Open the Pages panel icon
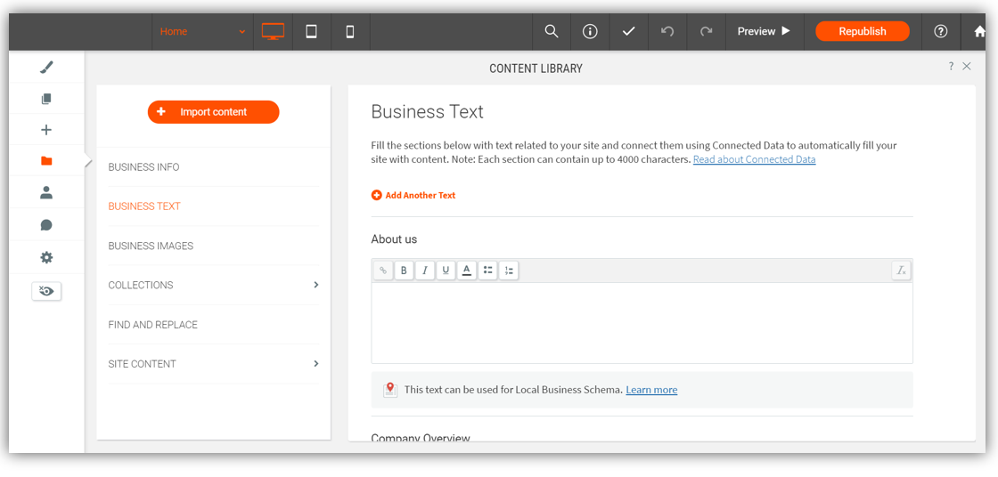The width and height of the screenshot is (998, 477). coord(46,99)
